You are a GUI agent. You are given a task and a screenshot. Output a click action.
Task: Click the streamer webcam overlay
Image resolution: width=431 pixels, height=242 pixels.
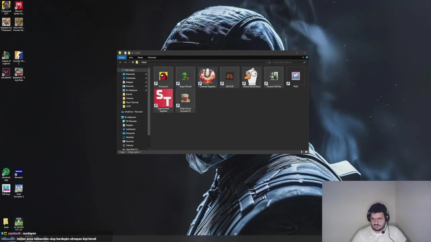click(x=376, y=211)
